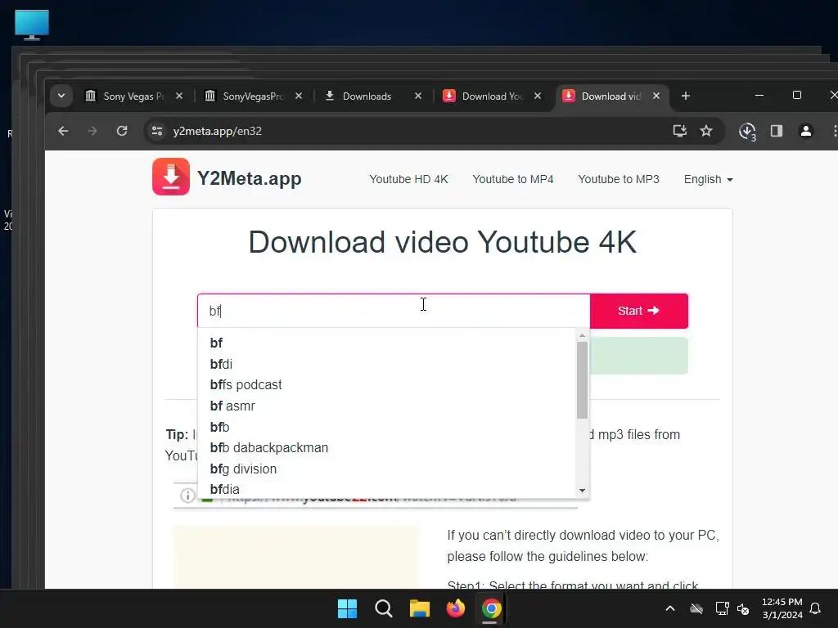Image resolution: width=838 pixels, height=628 pixels.
Task: Click the cloud sync tray icon
Action: (696, 608)
